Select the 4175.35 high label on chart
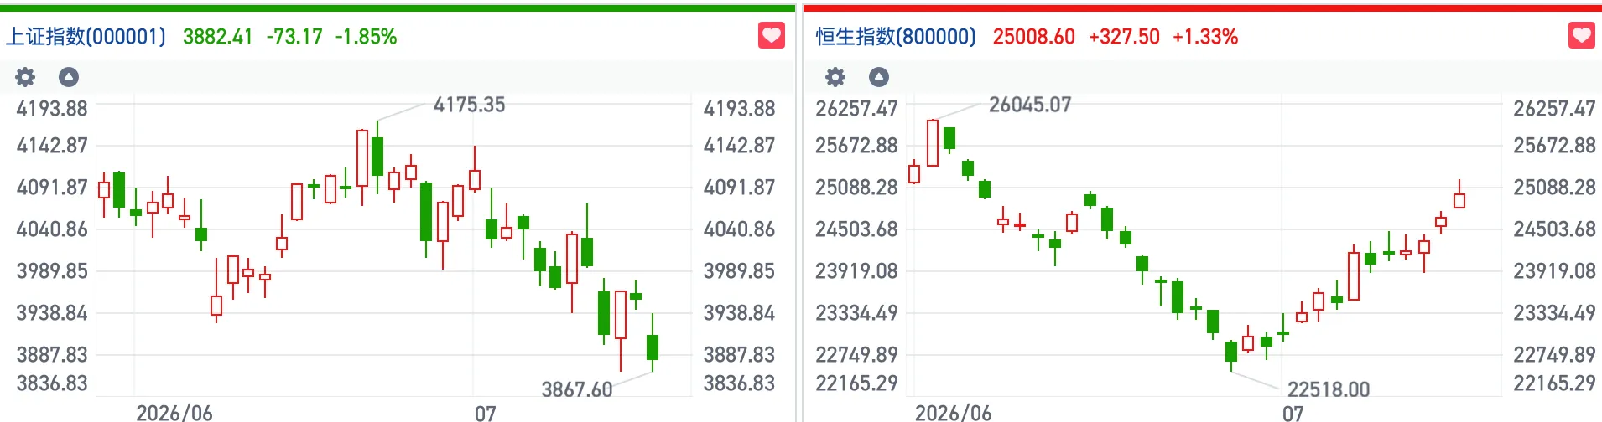Screen dimensions: 1602x422 coord(469,105)
